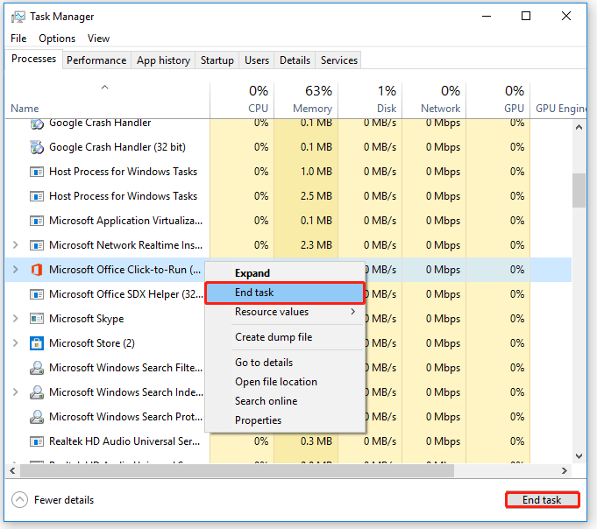Click the vertical scrollbar up arrow
The height and width of the screenshot is (529, 597).
click(x=579, y=127)
